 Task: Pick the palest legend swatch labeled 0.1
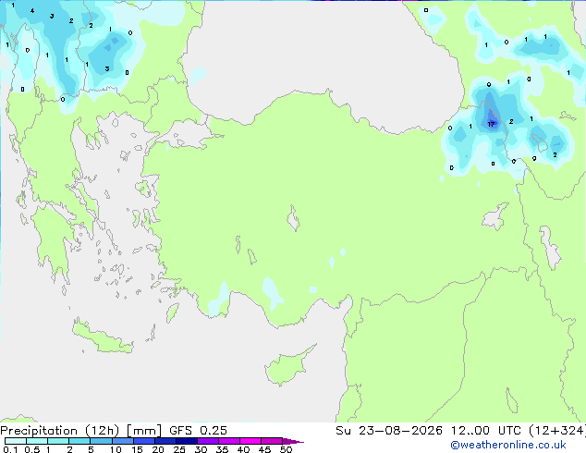(x=16, y=441)
